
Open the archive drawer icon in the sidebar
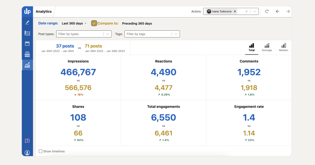pyautogui.click(x=27, y=54)
